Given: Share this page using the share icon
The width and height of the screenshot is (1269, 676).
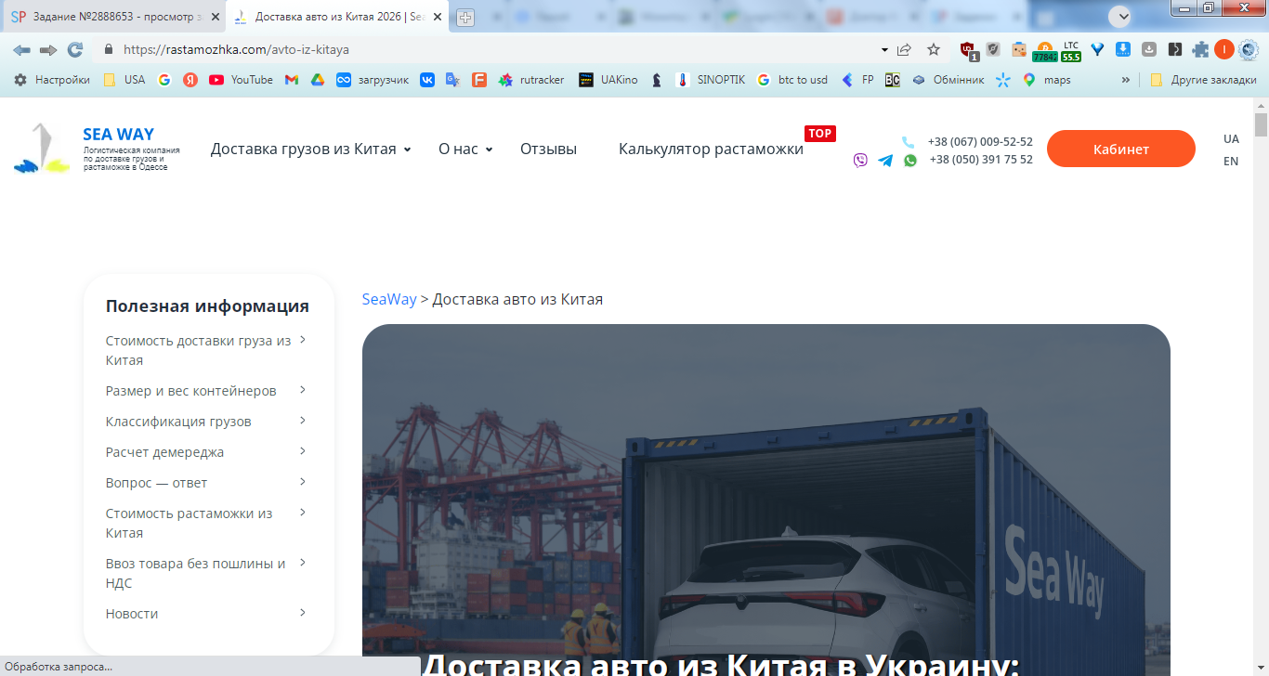Looking at the screenshot, I should [x=904, y=50].
